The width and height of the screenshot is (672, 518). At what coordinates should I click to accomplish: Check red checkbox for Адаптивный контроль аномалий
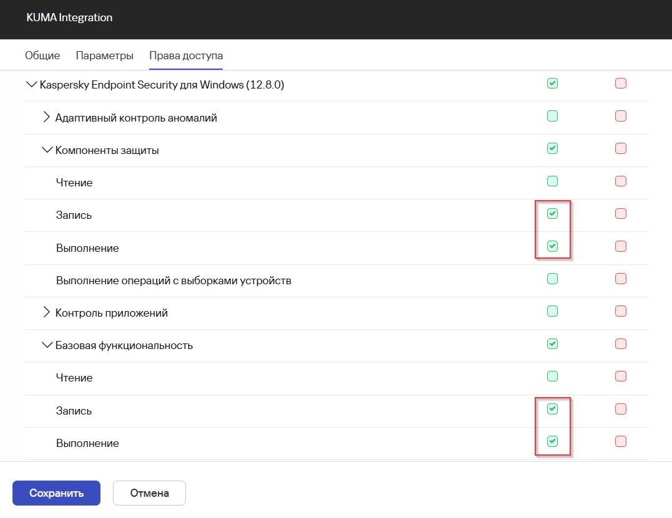pyautogui.click(x=621, y=116)
